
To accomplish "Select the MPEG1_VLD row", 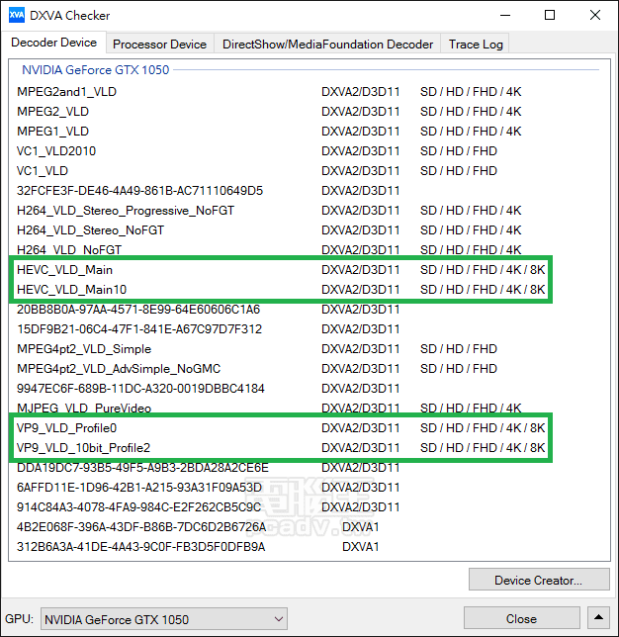I will 309,132.
